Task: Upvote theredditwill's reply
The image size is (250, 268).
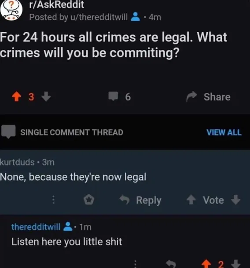Action: point(206,264)
